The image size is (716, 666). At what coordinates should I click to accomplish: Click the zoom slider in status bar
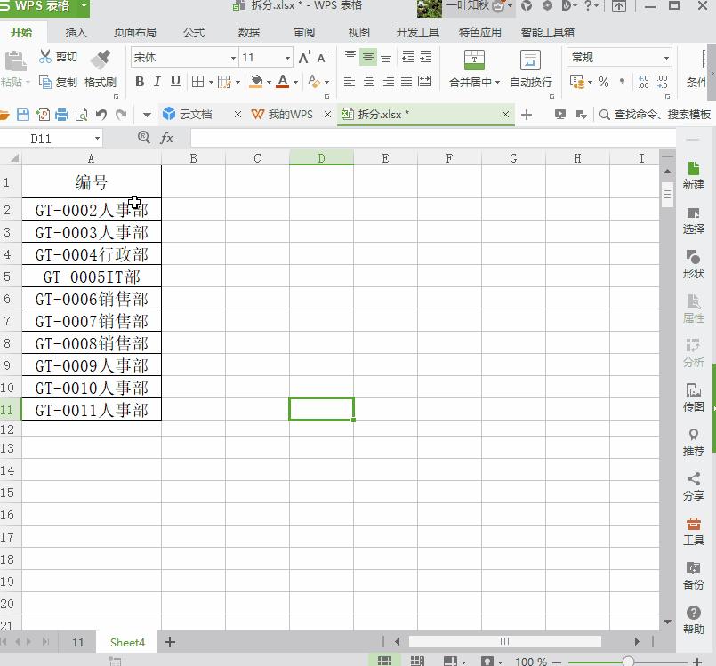pyautogui.click(x=628, y=662)
